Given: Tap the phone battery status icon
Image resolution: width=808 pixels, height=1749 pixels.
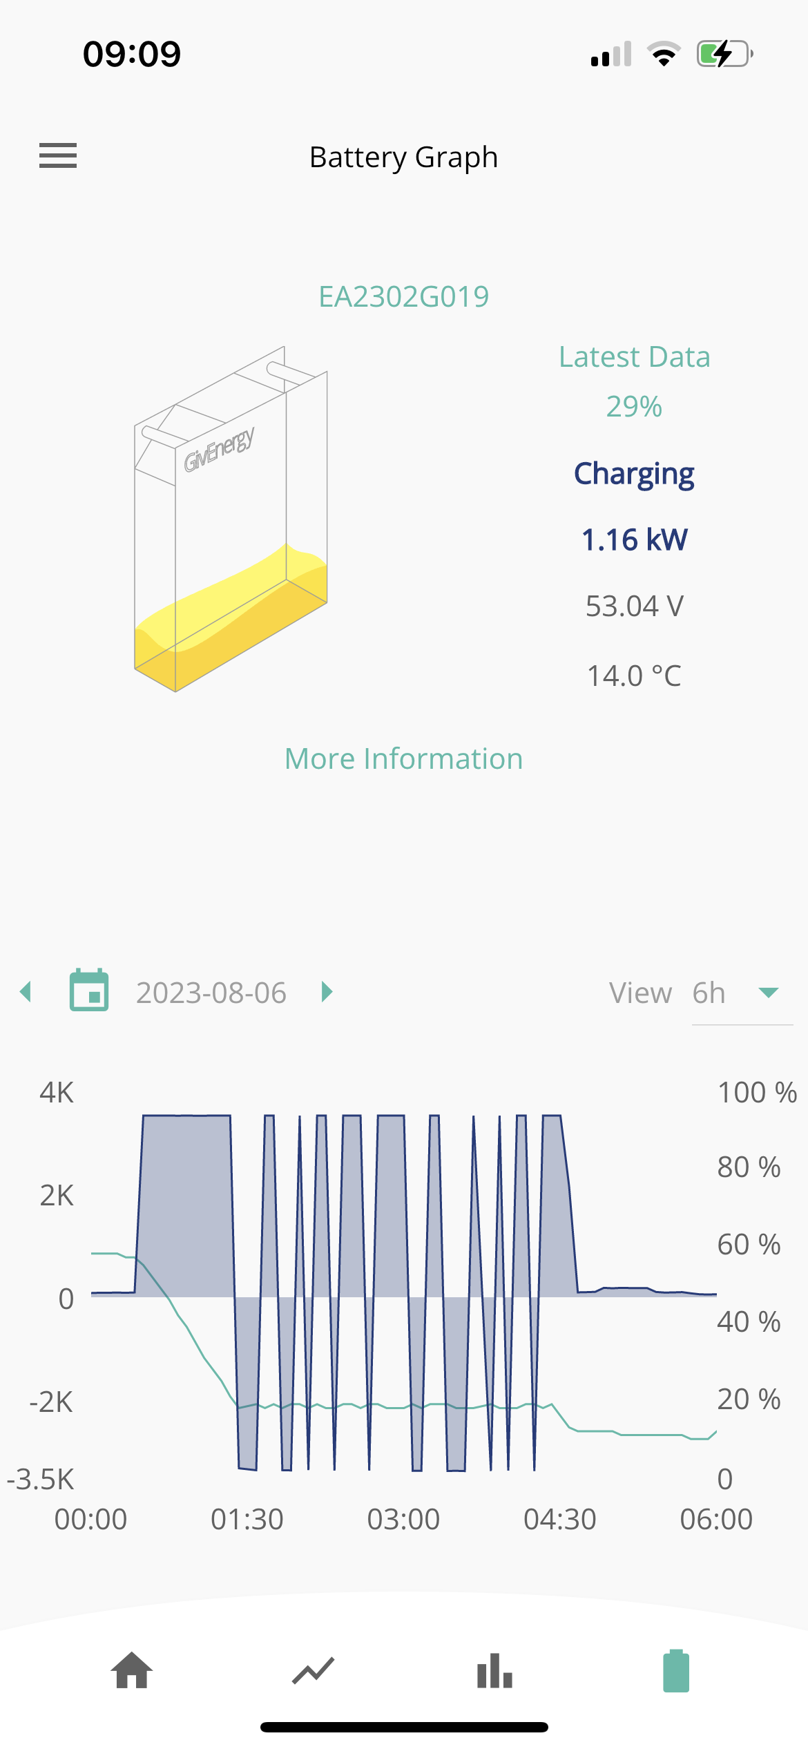Looking at the screenshot, I should point(724,54).
